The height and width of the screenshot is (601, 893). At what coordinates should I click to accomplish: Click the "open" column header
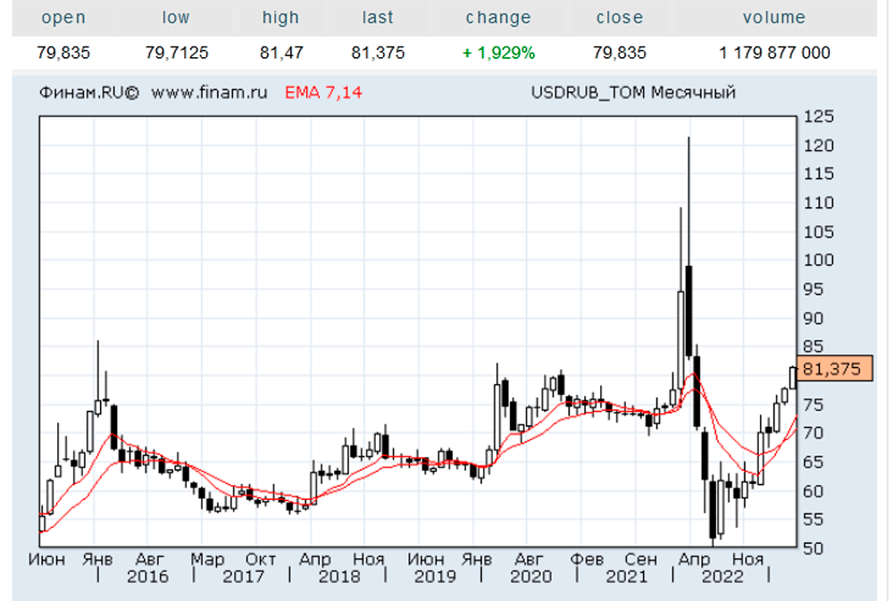tap(64, 18)
